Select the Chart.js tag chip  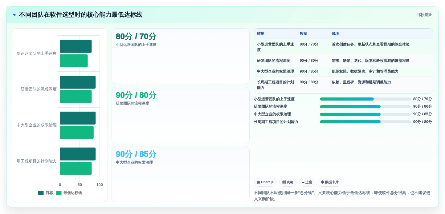(x=265, y=182)
